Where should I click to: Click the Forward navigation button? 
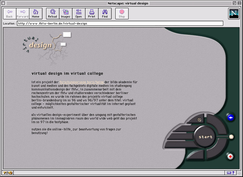click(23, 14)
